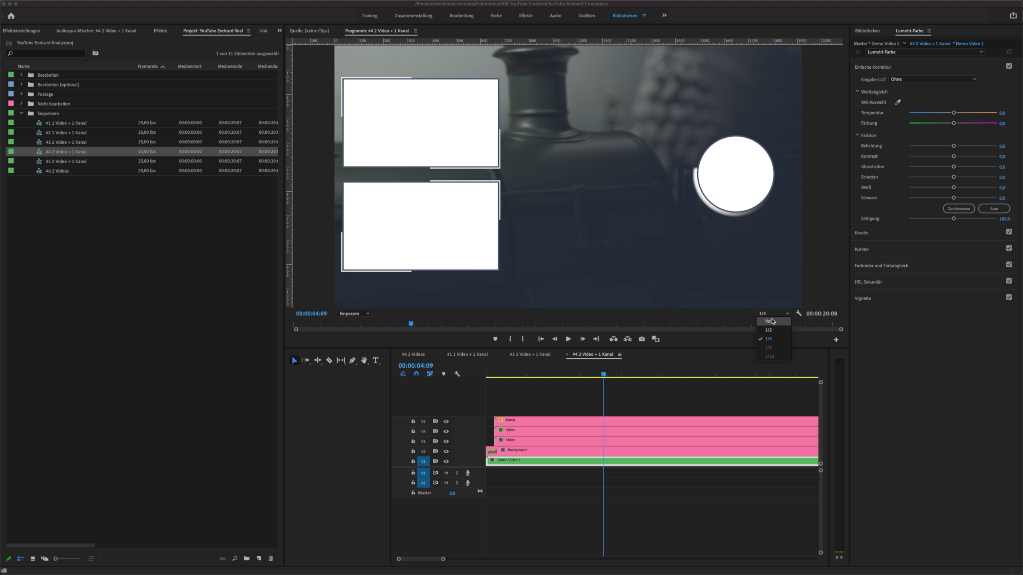This screenshot has height=575, width=1023.
Task: Collapse the Weißabgleich section
Action: pyautogui.click(x=857, y=91)
